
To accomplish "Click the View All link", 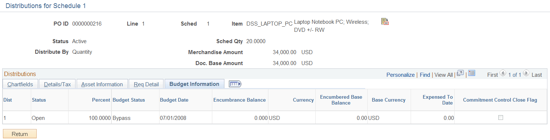I will pos(444,75).
